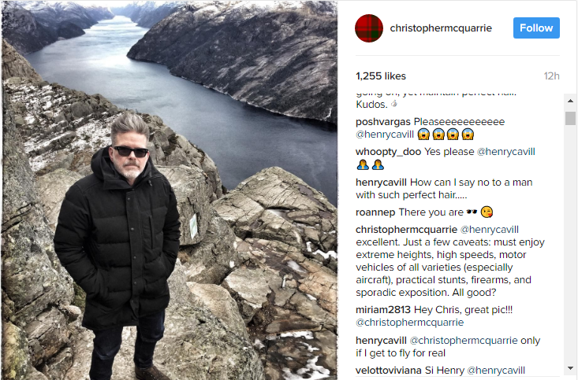Click the scrollbar down arrow in comments
The width and height of the screenshot is (578, 380).
click(570, 368)
